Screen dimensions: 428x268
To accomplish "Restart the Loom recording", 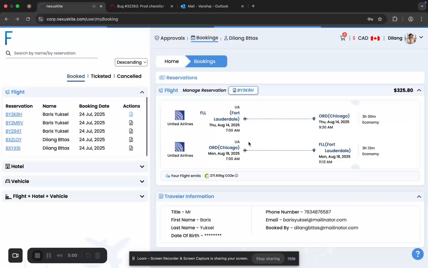I will (x=88, y=256).
